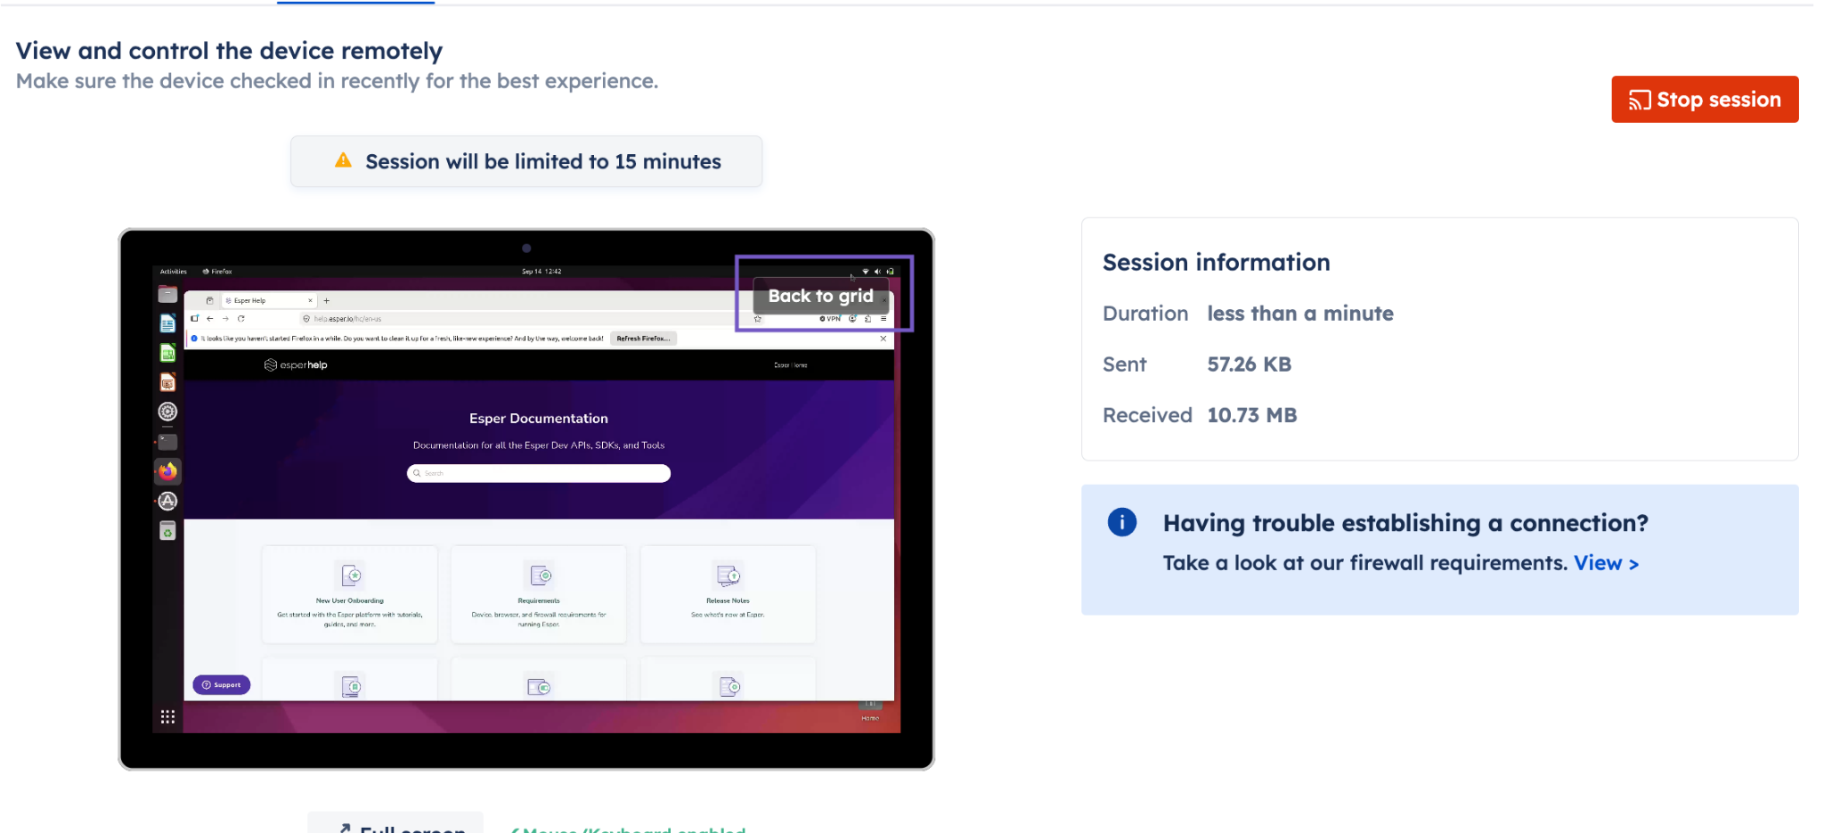Switch to the Esper Help tab
This screenshot has width=1824, height=833.
(269, 301)
